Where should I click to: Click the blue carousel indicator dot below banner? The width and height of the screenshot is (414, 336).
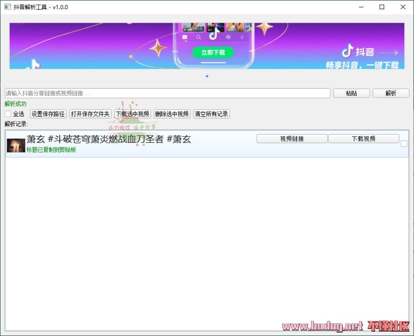[x=207, y=76]
